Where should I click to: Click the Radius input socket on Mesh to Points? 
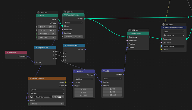click(x=62, y=36)
